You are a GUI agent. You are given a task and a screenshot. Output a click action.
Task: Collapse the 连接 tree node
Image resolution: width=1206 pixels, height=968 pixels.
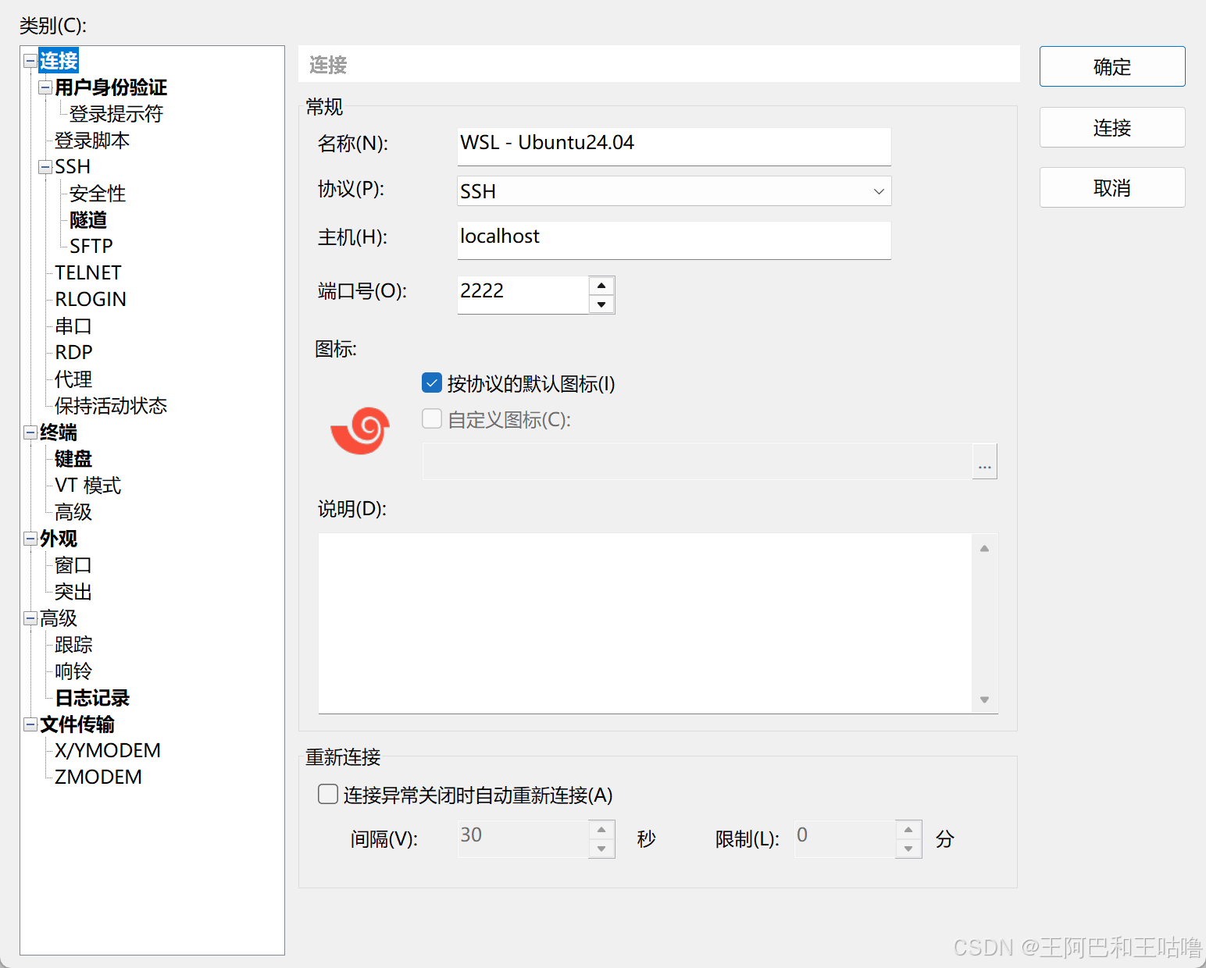[x=30, y=61]
